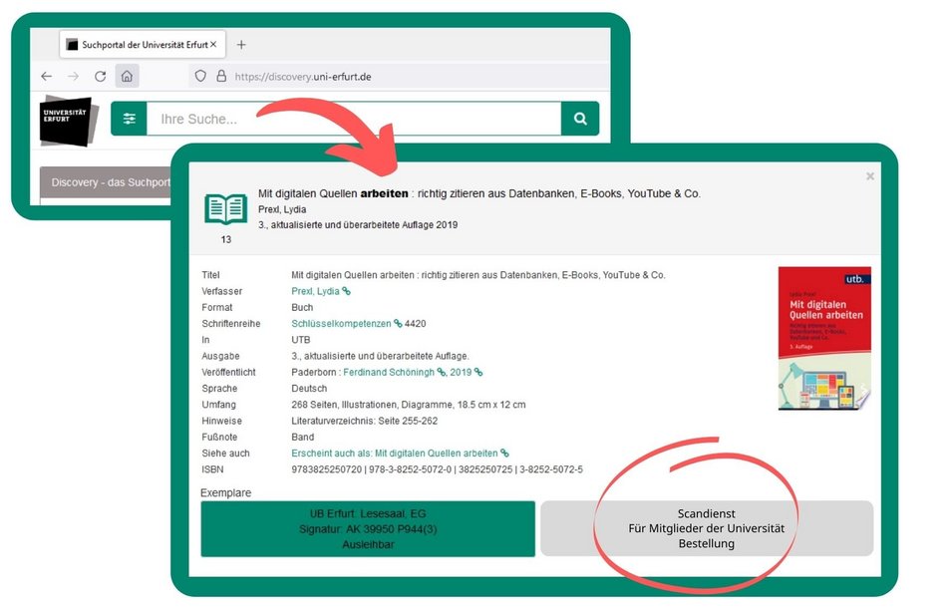Click the Scandienst Bestellung button
This screenshot has width=947, height=612.
pos(706,528)
